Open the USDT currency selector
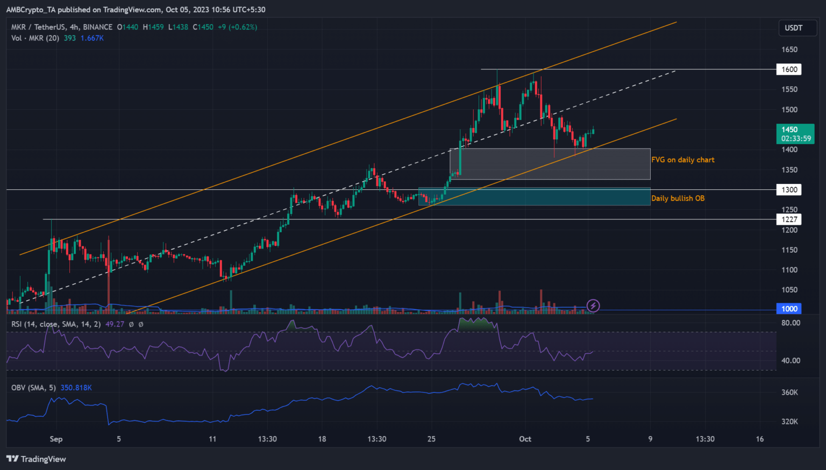 [793, 28]
